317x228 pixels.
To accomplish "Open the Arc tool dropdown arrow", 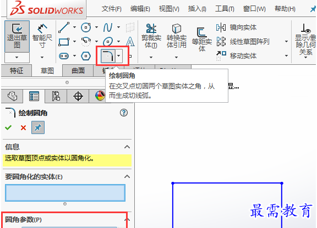I will tap(97, 42).
